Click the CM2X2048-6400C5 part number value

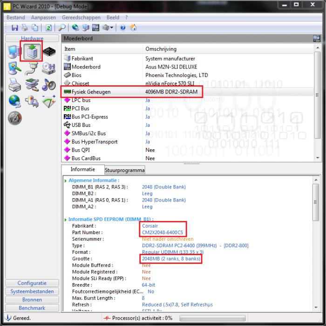tap(163, 232)
